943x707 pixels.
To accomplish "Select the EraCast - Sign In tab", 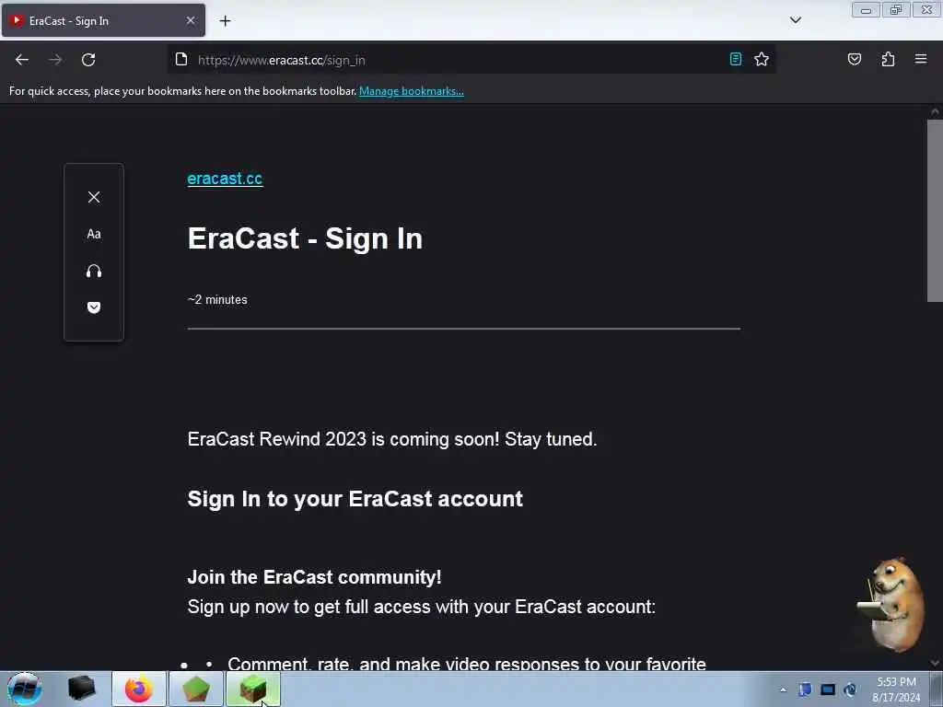I will (x=103, y=20).
